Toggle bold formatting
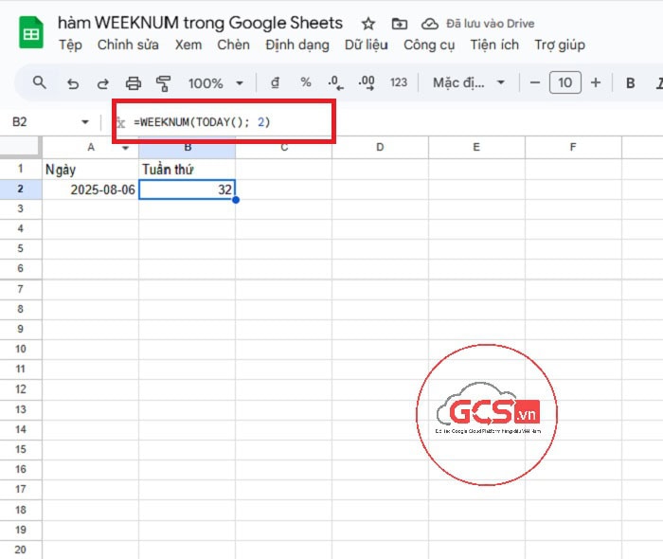Image resolution: width=663 pixels, height=559 pixels. [x=630, y=82]
